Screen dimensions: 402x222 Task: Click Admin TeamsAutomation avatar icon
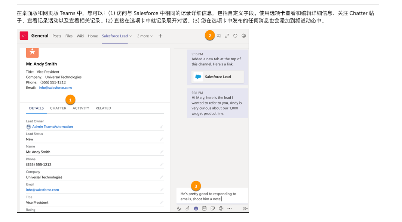point(28,127)
